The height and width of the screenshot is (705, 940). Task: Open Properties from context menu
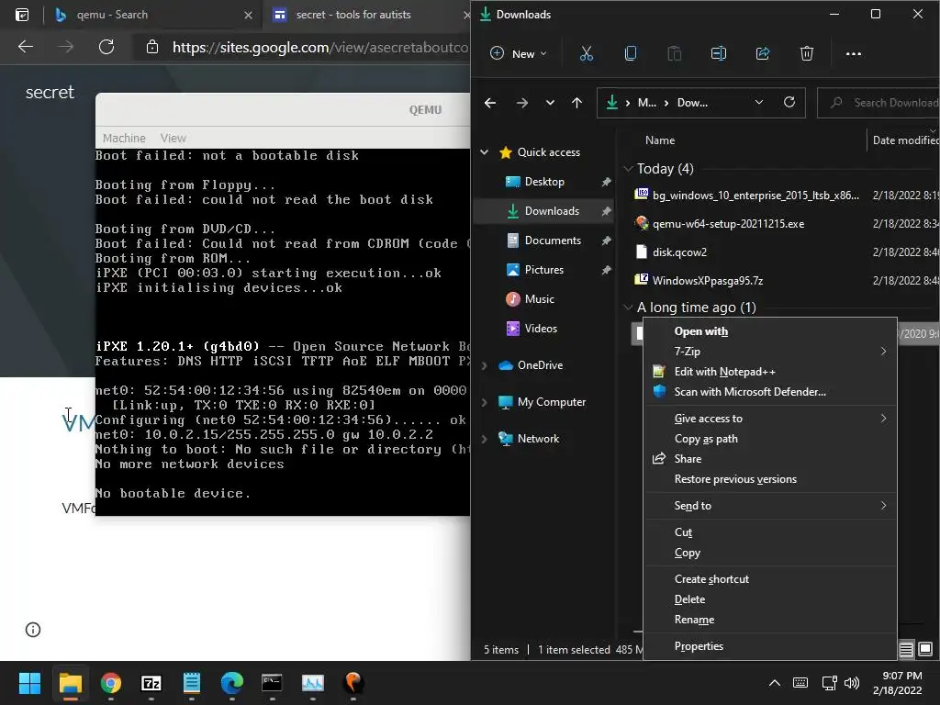pyautogui.click(x=770, y=646)
